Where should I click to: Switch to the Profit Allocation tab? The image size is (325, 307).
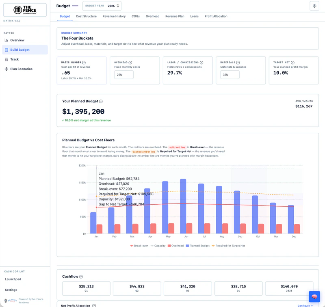pyautogui.click(x=216, y=16)
